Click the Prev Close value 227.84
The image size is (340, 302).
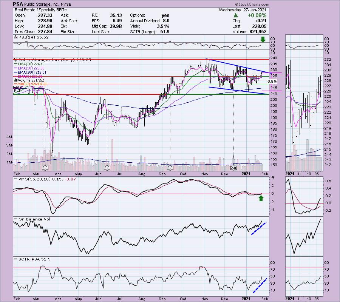pos(45,32)
